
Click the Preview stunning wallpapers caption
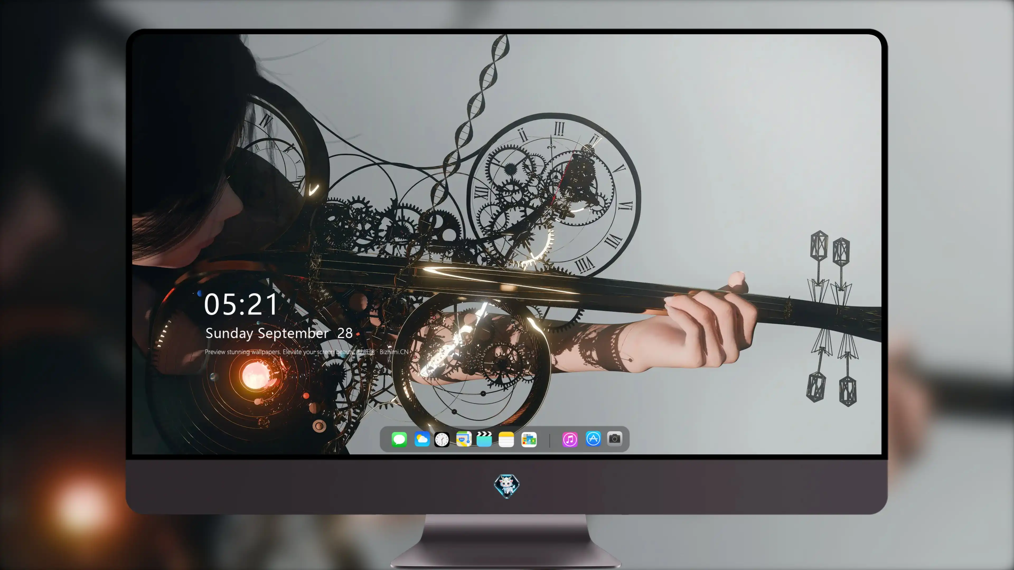coord(307,352)
